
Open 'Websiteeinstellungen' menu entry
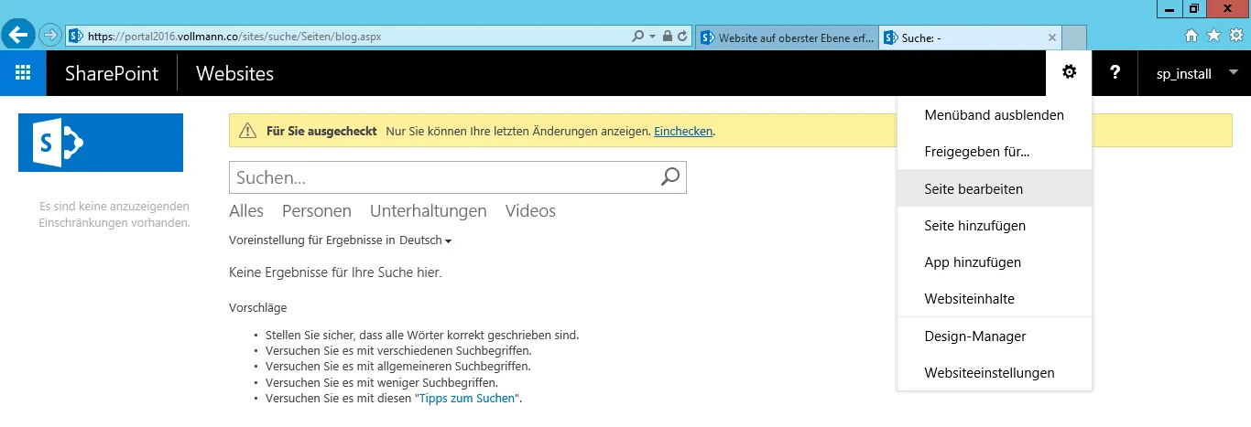tap(995, 373)
